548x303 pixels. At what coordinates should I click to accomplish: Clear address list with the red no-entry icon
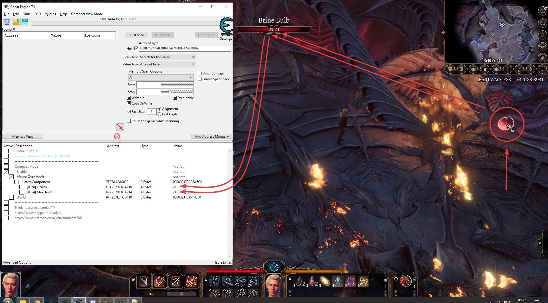click(117, 136)
